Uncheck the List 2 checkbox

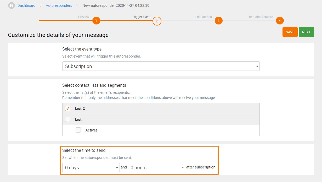68,108
